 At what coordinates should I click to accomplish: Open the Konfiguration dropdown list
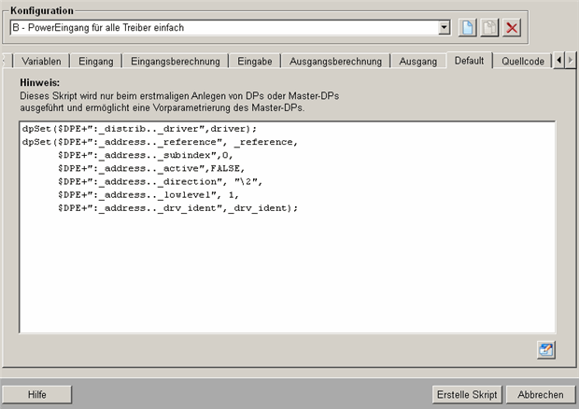[x=445, y=28]
